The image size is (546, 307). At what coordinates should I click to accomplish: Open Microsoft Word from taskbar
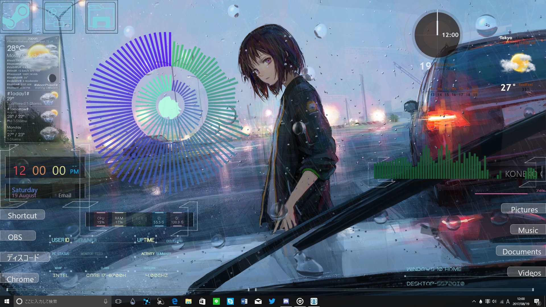tap(244, 301)
